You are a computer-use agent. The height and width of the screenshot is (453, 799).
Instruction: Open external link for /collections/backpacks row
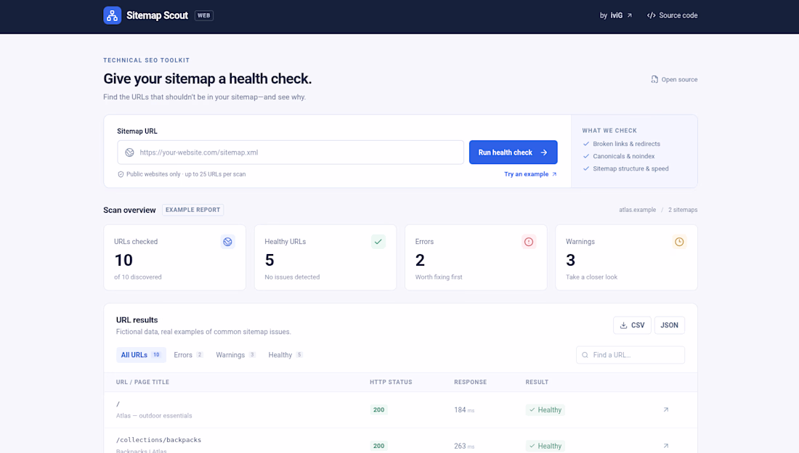(666, 446)
